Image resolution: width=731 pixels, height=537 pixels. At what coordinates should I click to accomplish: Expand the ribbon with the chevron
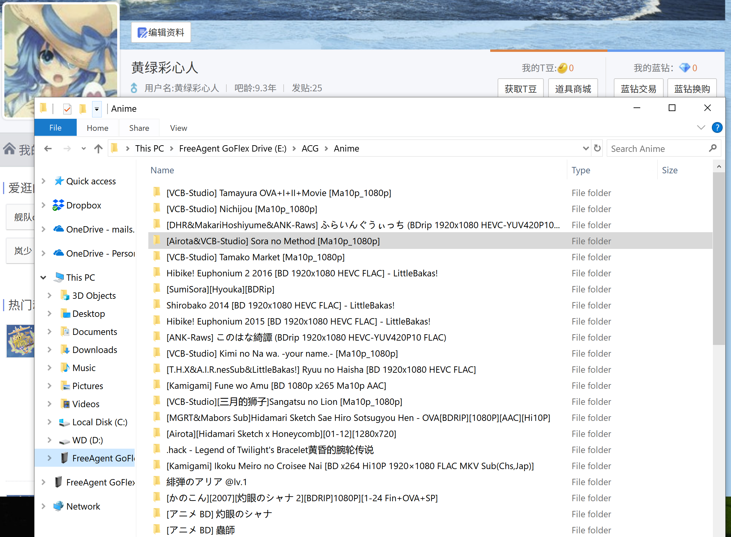[701, 127]
